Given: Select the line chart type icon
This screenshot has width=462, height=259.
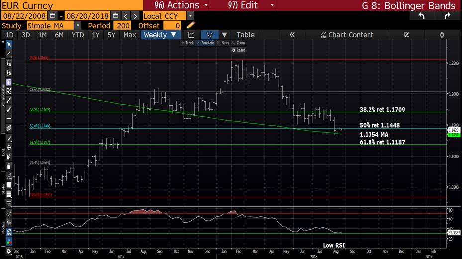Looking at the screenshot, I should 191,35.
